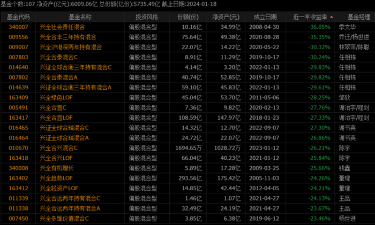
Task: Click manager name 钱鑫
Action: click(344, 168)
